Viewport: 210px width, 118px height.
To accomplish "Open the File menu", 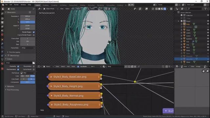I will pyautogui.click(x=7, y=5).
